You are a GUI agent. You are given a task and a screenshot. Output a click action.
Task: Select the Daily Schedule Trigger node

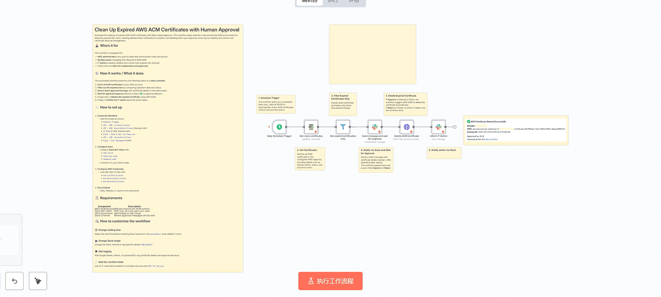[279, 127]
